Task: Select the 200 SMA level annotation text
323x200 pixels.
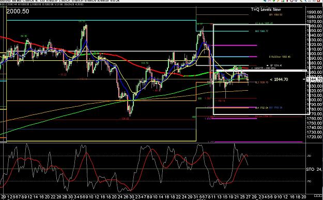Action: point(264,68)
